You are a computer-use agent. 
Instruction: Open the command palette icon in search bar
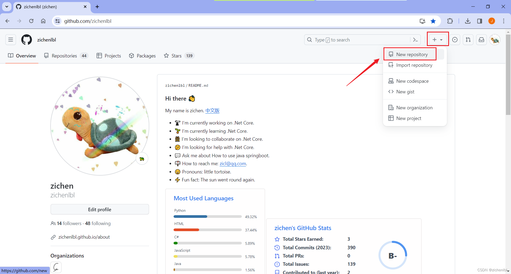point(415,40)
